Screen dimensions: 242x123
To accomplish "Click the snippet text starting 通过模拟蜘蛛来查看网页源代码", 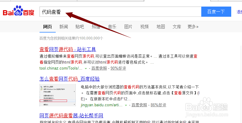I will pos(118,59).
